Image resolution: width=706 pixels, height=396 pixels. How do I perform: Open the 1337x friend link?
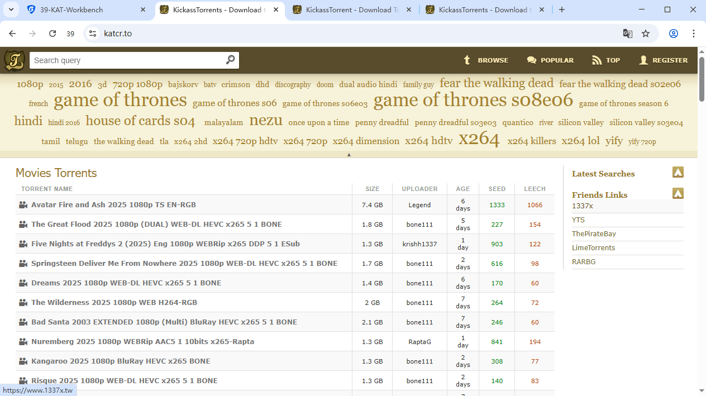(x=583, y=206)
